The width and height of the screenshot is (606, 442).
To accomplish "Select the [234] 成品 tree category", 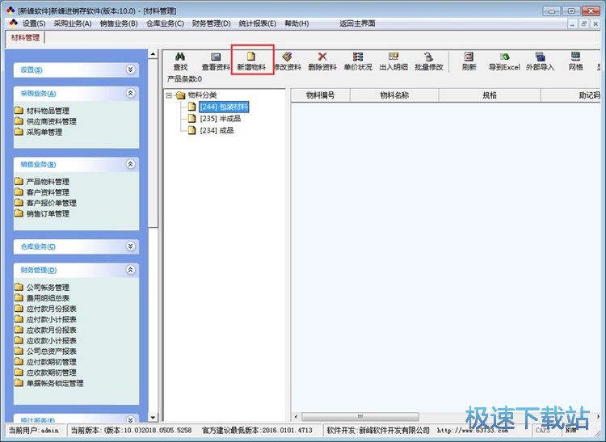I will [x=217, y=131].
